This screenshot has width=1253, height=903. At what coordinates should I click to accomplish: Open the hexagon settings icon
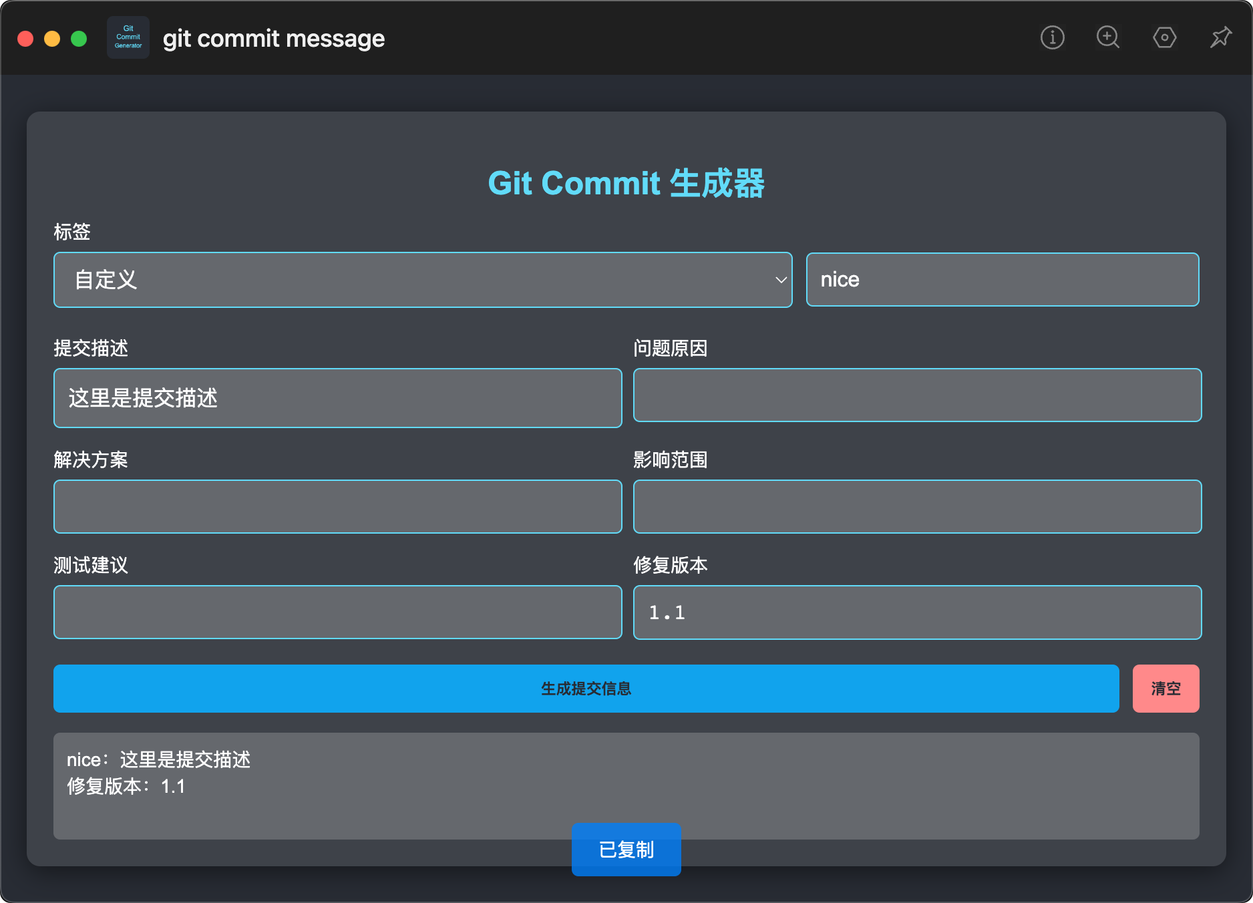[x=1164, y=37]
